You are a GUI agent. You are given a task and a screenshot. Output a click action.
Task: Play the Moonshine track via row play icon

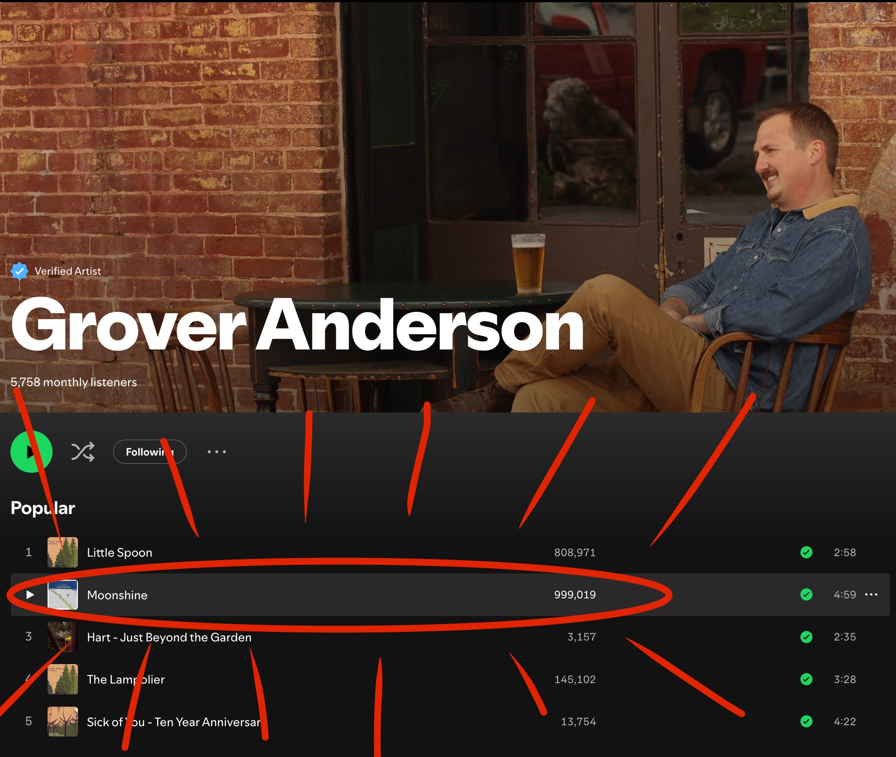(x=30, y=594)
